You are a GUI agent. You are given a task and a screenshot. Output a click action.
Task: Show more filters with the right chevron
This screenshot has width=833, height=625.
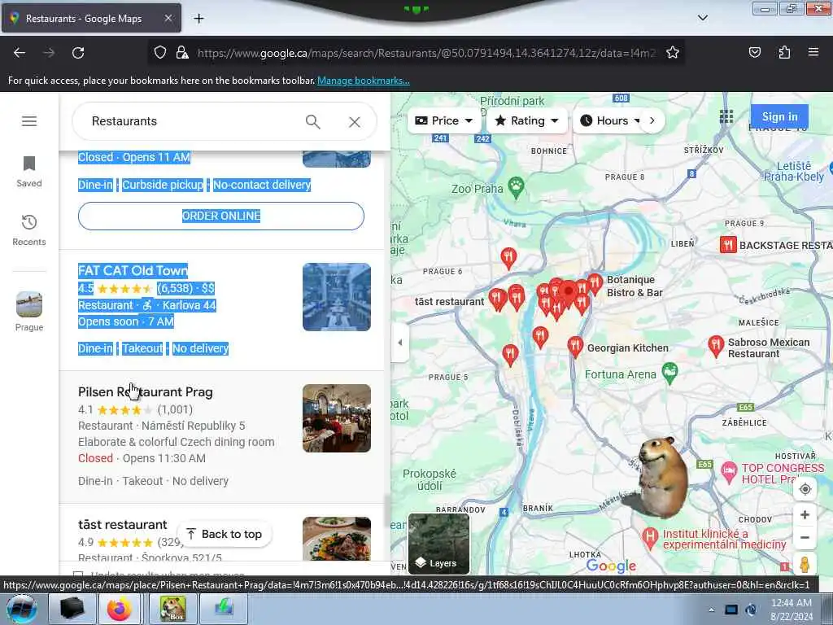(652, 120)
